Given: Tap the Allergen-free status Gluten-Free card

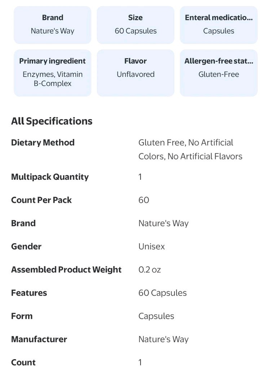Looking at the screenshot, I should click(x=218, y=73).
